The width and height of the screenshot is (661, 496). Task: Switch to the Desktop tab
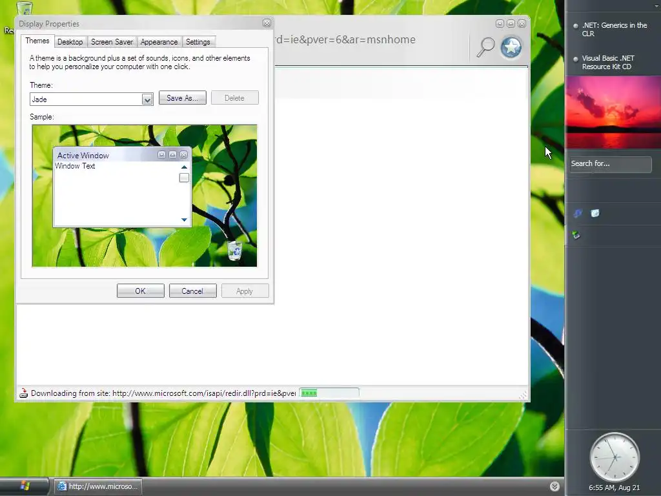pyautogui.click(x=70, y=42)
